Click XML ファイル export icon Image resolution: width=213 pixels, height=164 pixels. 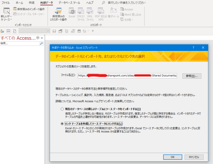[90, 14]
